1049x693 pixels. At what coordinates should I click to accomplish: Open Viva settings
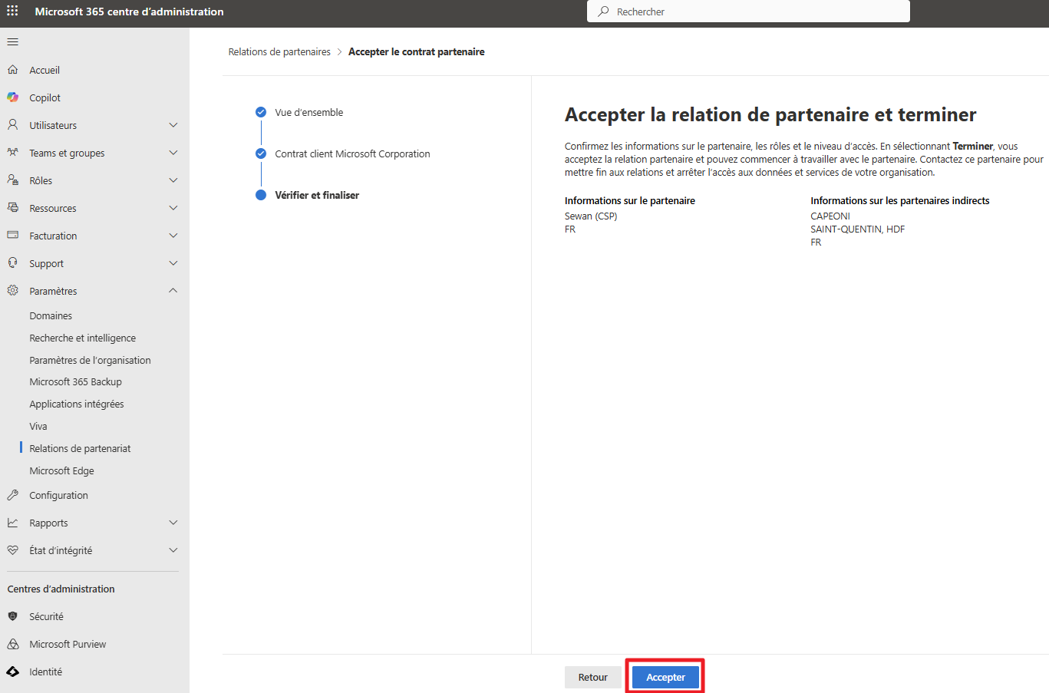38,426
